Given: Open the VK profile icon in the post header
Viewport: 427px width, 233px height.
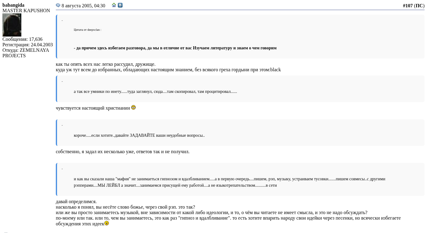Looking at the screenshot, I should (x=120, y=5).
